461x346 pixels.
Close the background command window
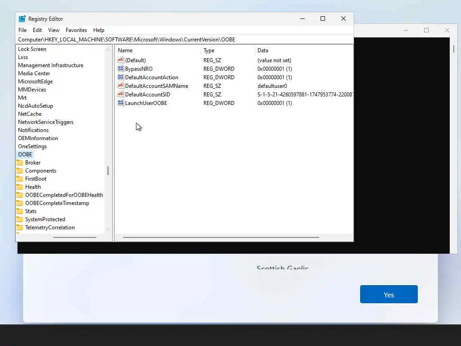[x=447, y=30]
